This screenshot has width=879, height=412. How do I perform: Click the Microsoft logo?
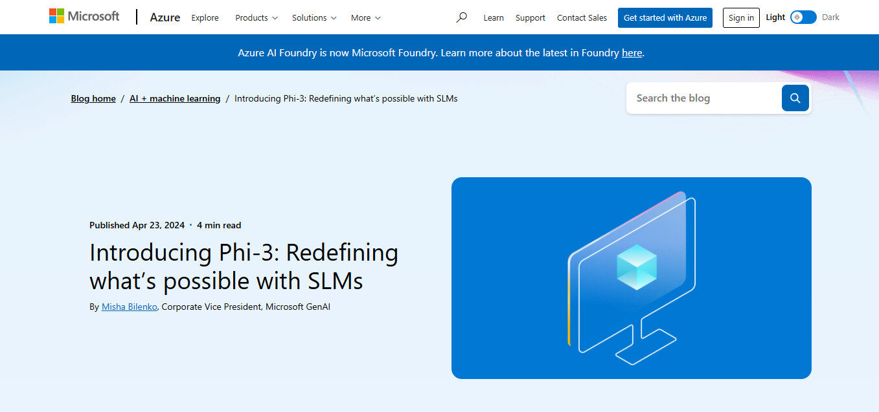pyautogui.click(x=84, y=16)
